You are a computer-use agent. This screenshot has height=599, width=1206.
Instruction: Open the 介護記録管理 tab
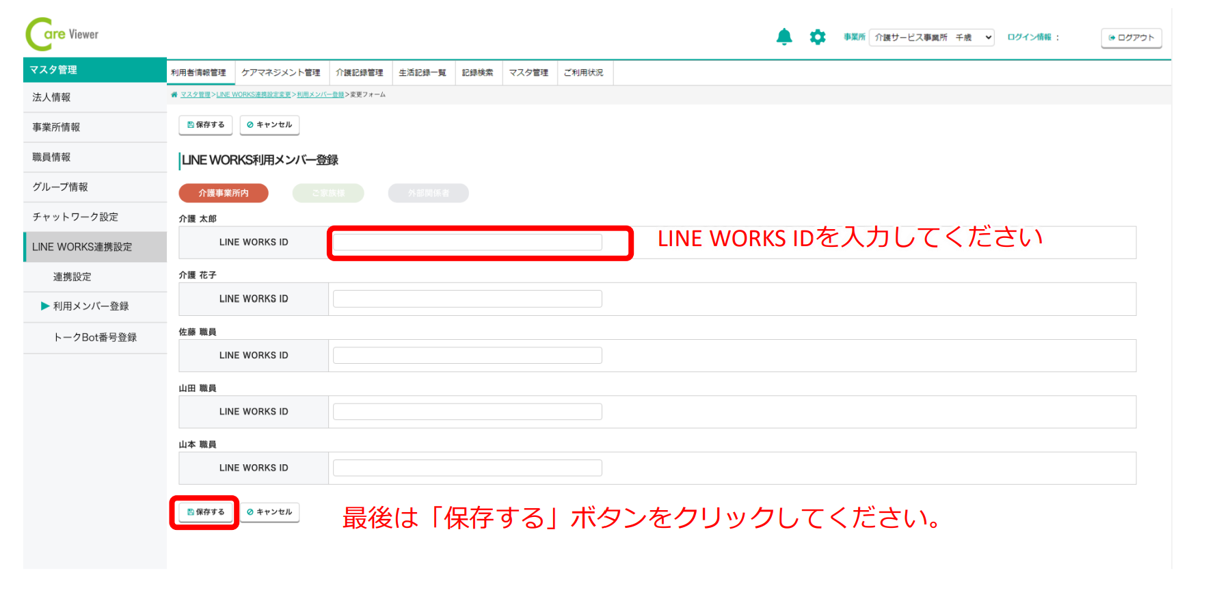point(359,72)
